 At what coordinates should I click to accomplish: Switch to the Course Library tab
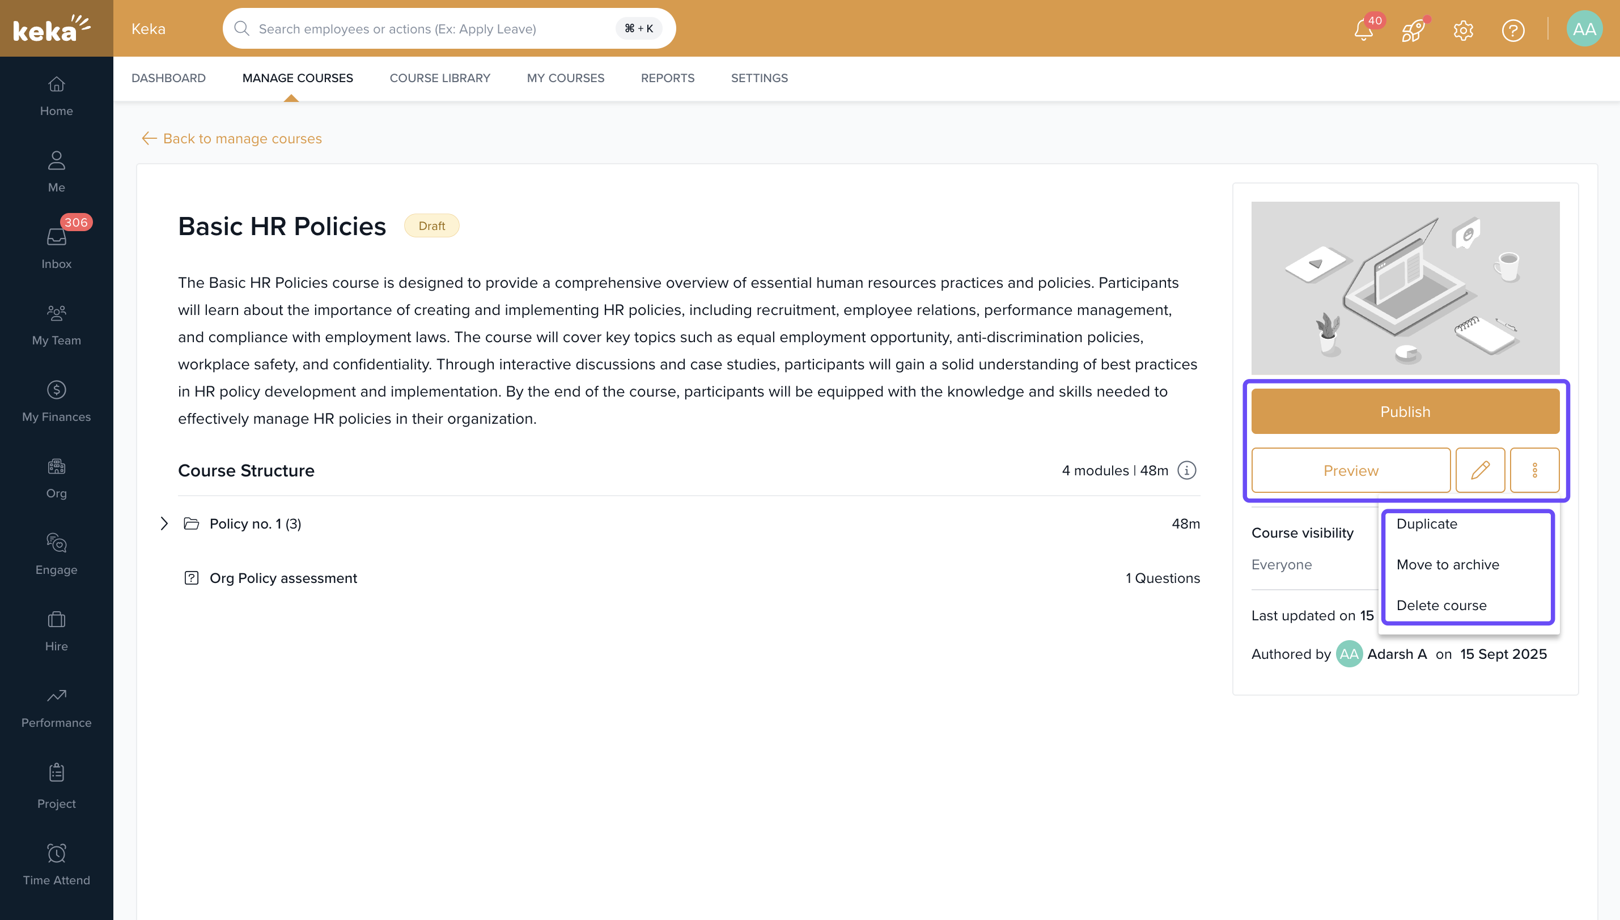coord(439,78)
